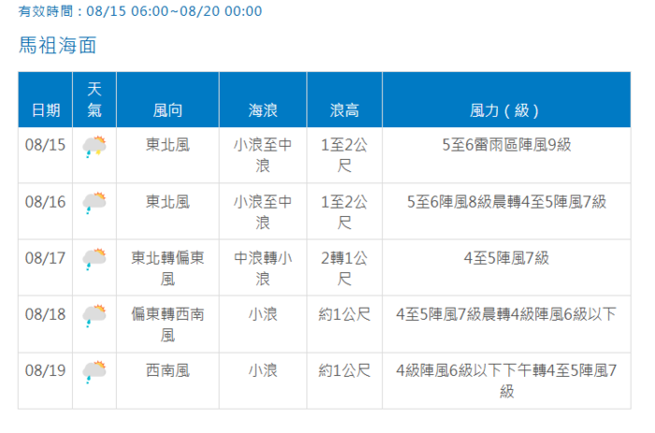This screenshot has height=433, width=655.
Task: Click 1至2公尺 in the 08/15 row
Action: pyautogui.click(x=344, y=155)
